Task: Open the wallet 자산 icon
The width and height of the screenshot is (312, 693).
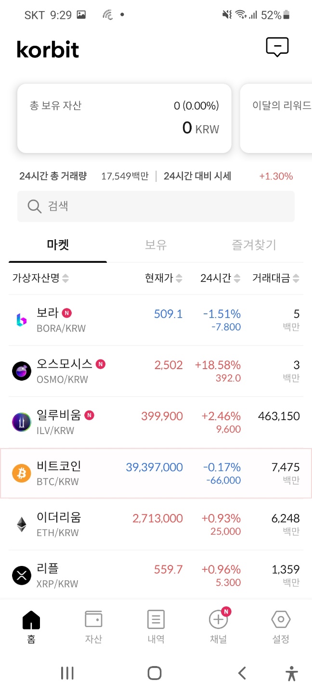Action: pos(93,620)
